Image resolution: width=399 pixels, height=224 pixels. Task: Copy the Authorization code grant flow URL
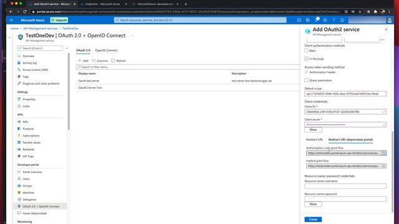pyautogui.click(x=384, y=153)
